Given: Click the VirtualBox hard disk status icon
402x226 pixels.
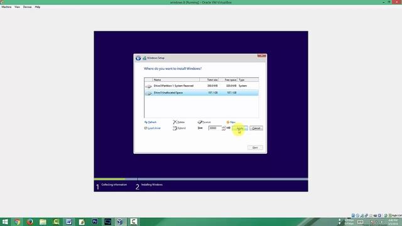Looking at the screenshot, I should [353, 215].
